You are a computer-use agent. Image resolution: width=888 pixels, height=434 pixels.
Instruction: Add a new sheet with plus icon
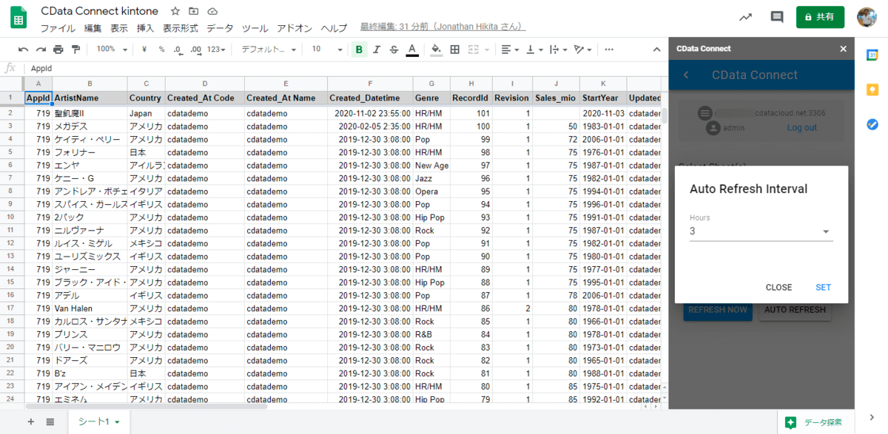(30, 421)
